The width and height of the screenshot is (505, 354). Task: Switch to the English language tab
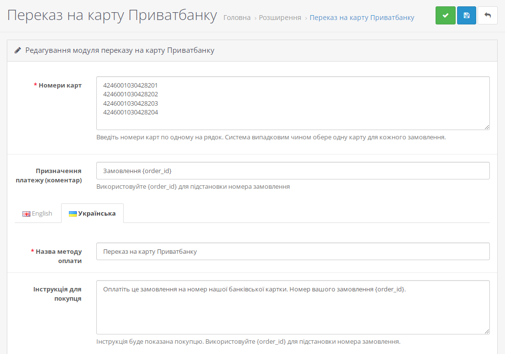(37, 213)
